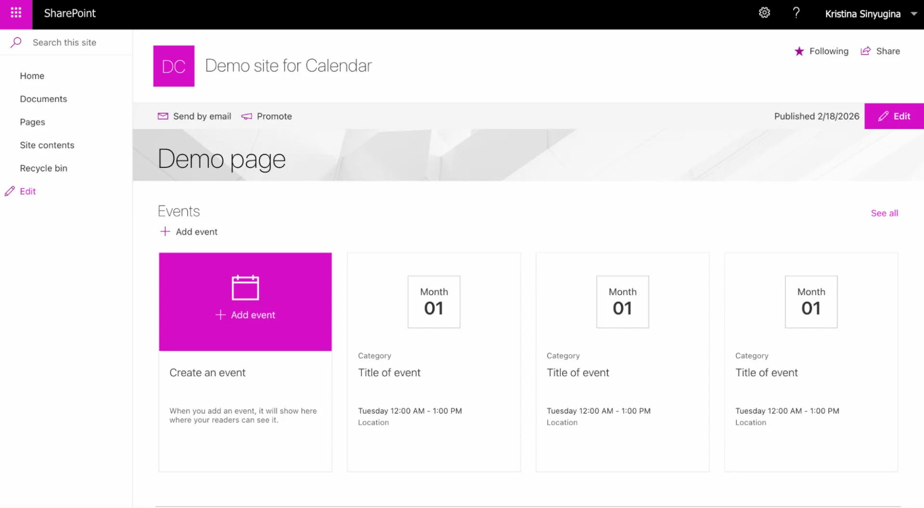924x508 pixels.
Task: Click Add event text under Events heading
Action: [x=196, y=231]
